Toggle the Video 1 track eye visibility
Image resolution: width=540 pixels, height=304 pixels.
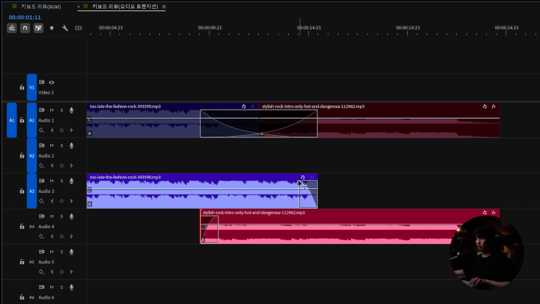coord(52,83)
